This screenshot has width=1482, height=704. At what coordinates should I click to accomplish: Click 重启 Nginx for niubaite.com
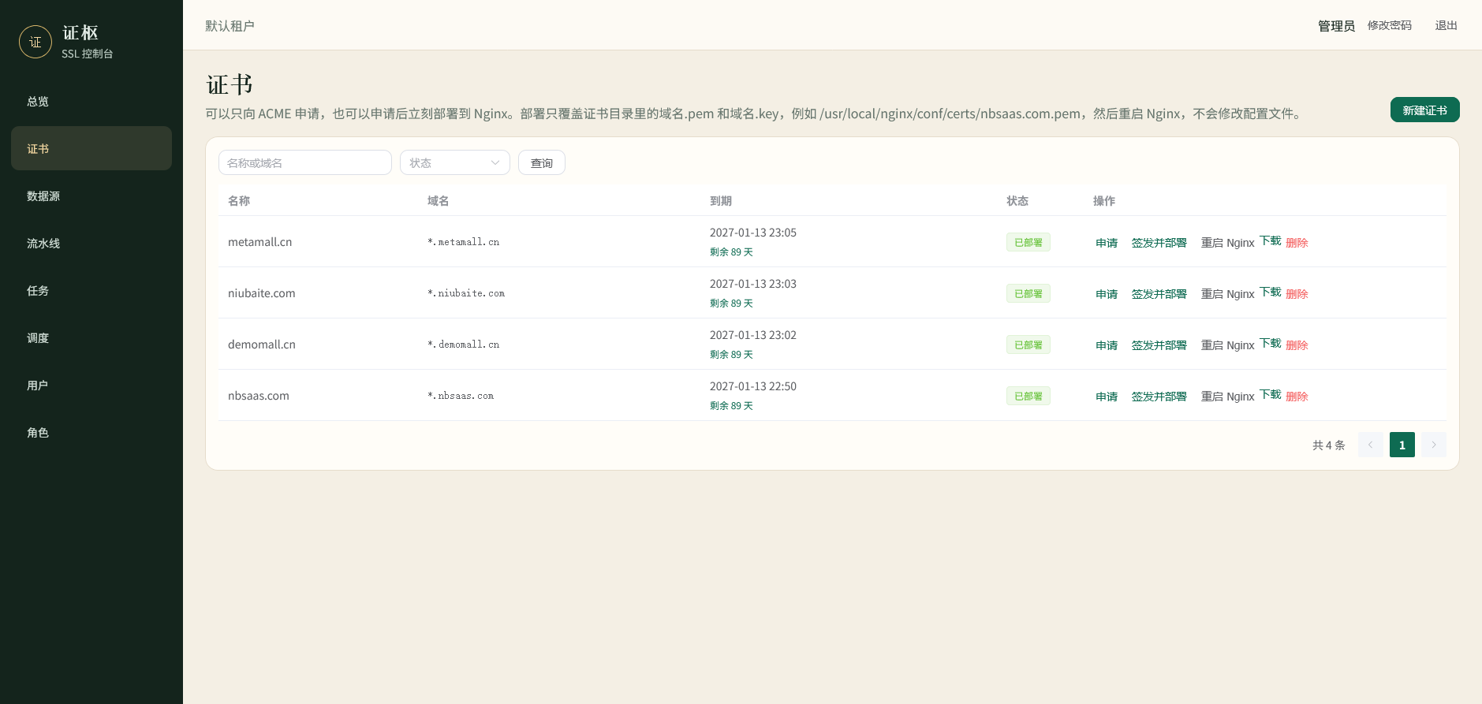(1227, 294)
